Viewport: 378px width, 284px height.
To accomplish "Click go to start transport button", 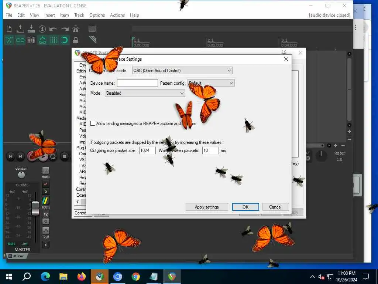I will point(11,156).
